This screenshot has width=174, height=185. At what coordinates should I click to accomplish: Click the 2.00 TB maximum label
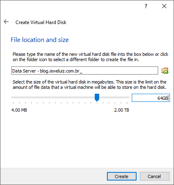[x=122, y=110]
